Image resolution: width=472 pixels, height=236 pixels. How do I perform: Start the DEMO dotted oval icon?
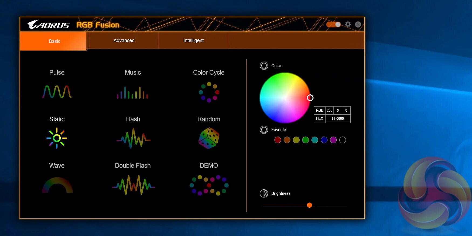click(209, 185)
